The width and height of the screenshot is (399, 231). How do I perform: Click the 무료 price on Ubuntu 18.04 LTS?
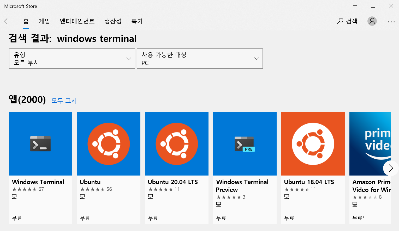click(289, 218)
